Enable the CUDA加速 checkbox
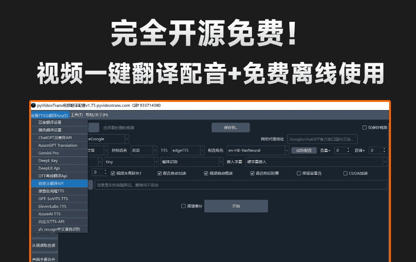The image size is (416, 262). tap(345, 173)
